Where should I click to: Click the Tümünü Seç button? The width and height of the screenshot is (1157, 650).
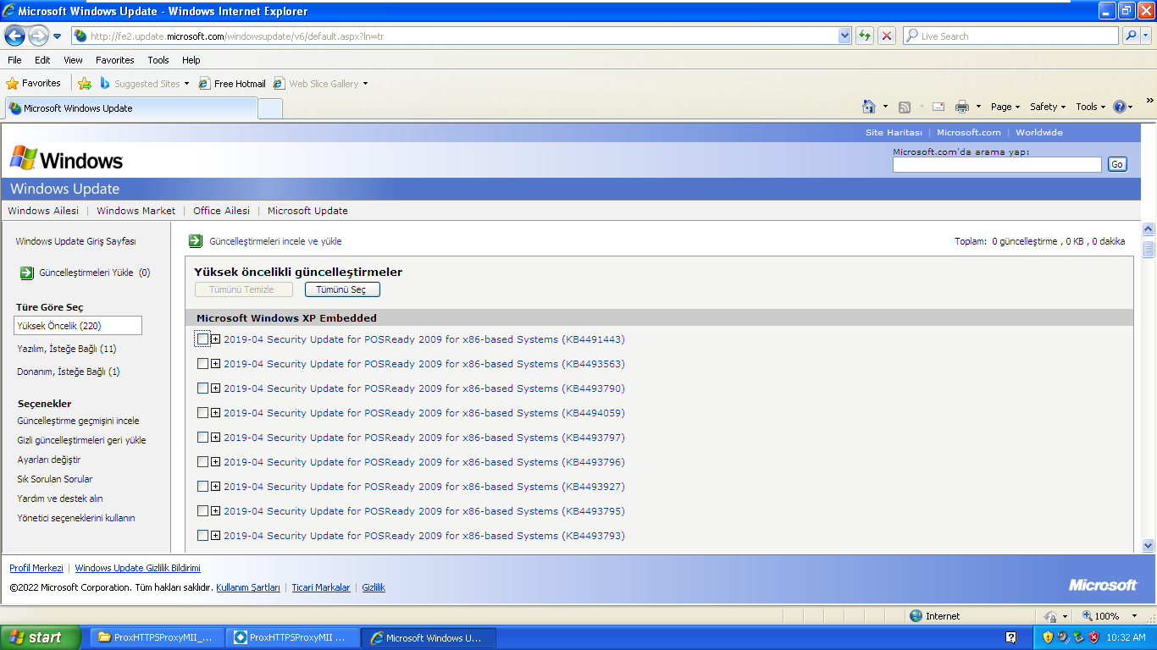(x=342, y=289)
